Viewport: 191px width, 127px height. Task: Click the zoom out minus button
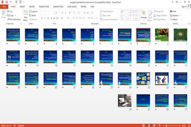[164, 125]
